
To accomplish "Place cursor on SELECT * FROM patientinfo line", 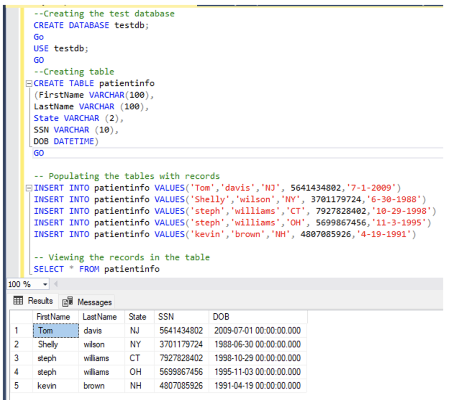I will click(x=97, y=269).
